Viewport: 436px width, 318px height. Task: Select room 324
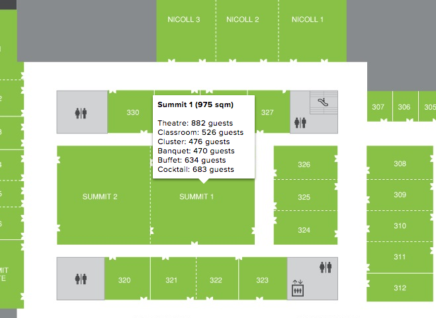pos(306,227)
